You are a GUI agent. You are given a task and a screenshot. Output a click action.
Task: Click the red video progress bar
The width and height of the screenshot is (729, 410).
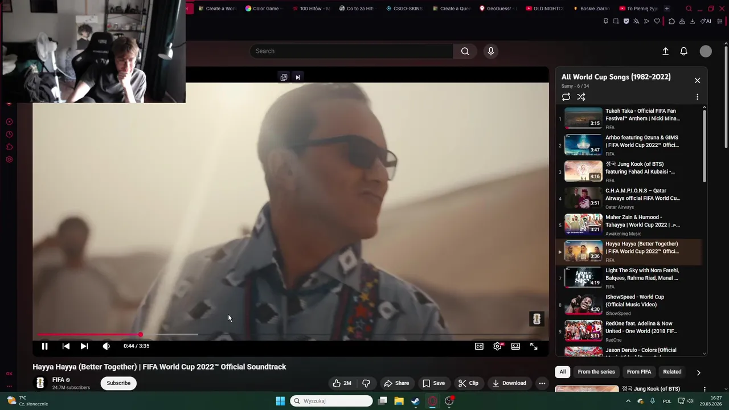[89, 335]
